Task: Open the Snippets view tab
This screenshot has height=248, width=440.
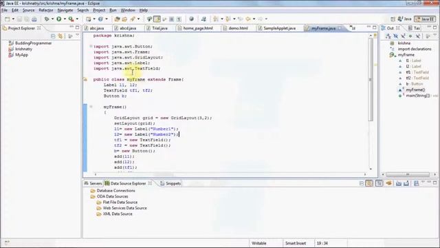Action: (170, 183)
